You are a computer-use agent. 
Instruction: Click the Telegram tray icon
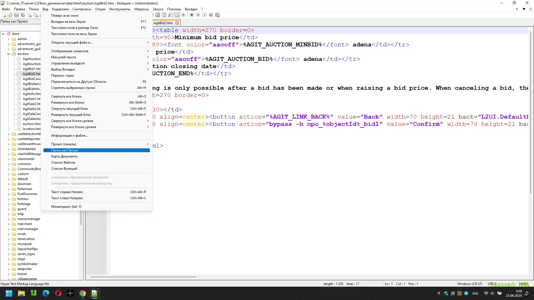(x=466, y=293)
